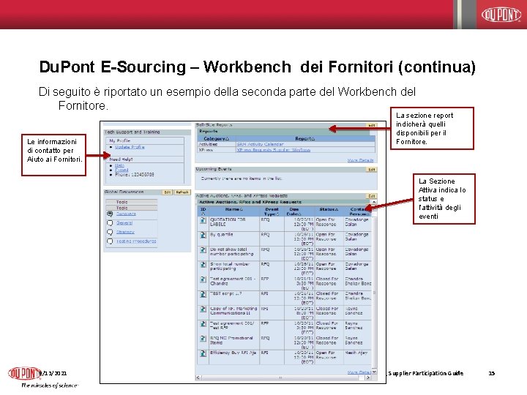Click icon beside Test agreement 001/ Test RFP
The width and height of the screenshot is (527, 395).
click(203, 324)
